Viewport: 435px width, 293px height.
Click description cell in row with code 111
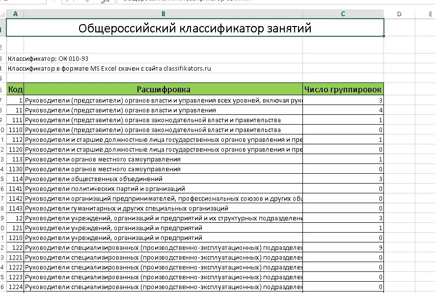tap(163, 120)
